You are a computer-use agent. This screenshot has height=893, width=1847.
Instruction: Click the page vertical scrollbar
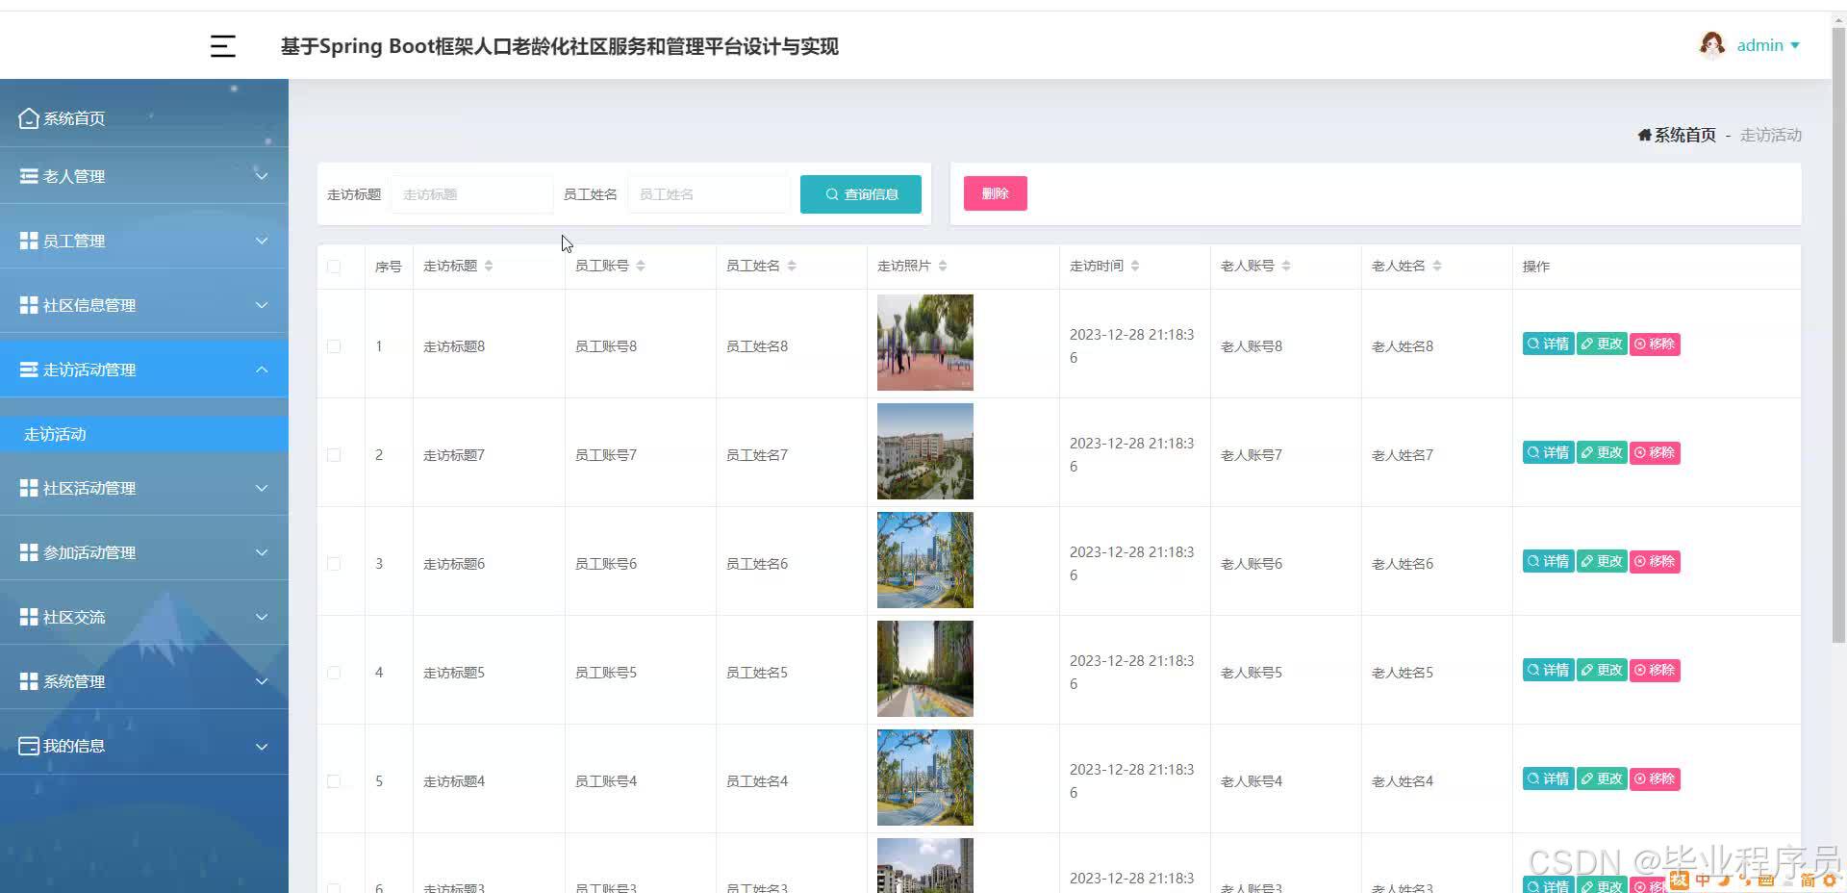pos(1838,337)
